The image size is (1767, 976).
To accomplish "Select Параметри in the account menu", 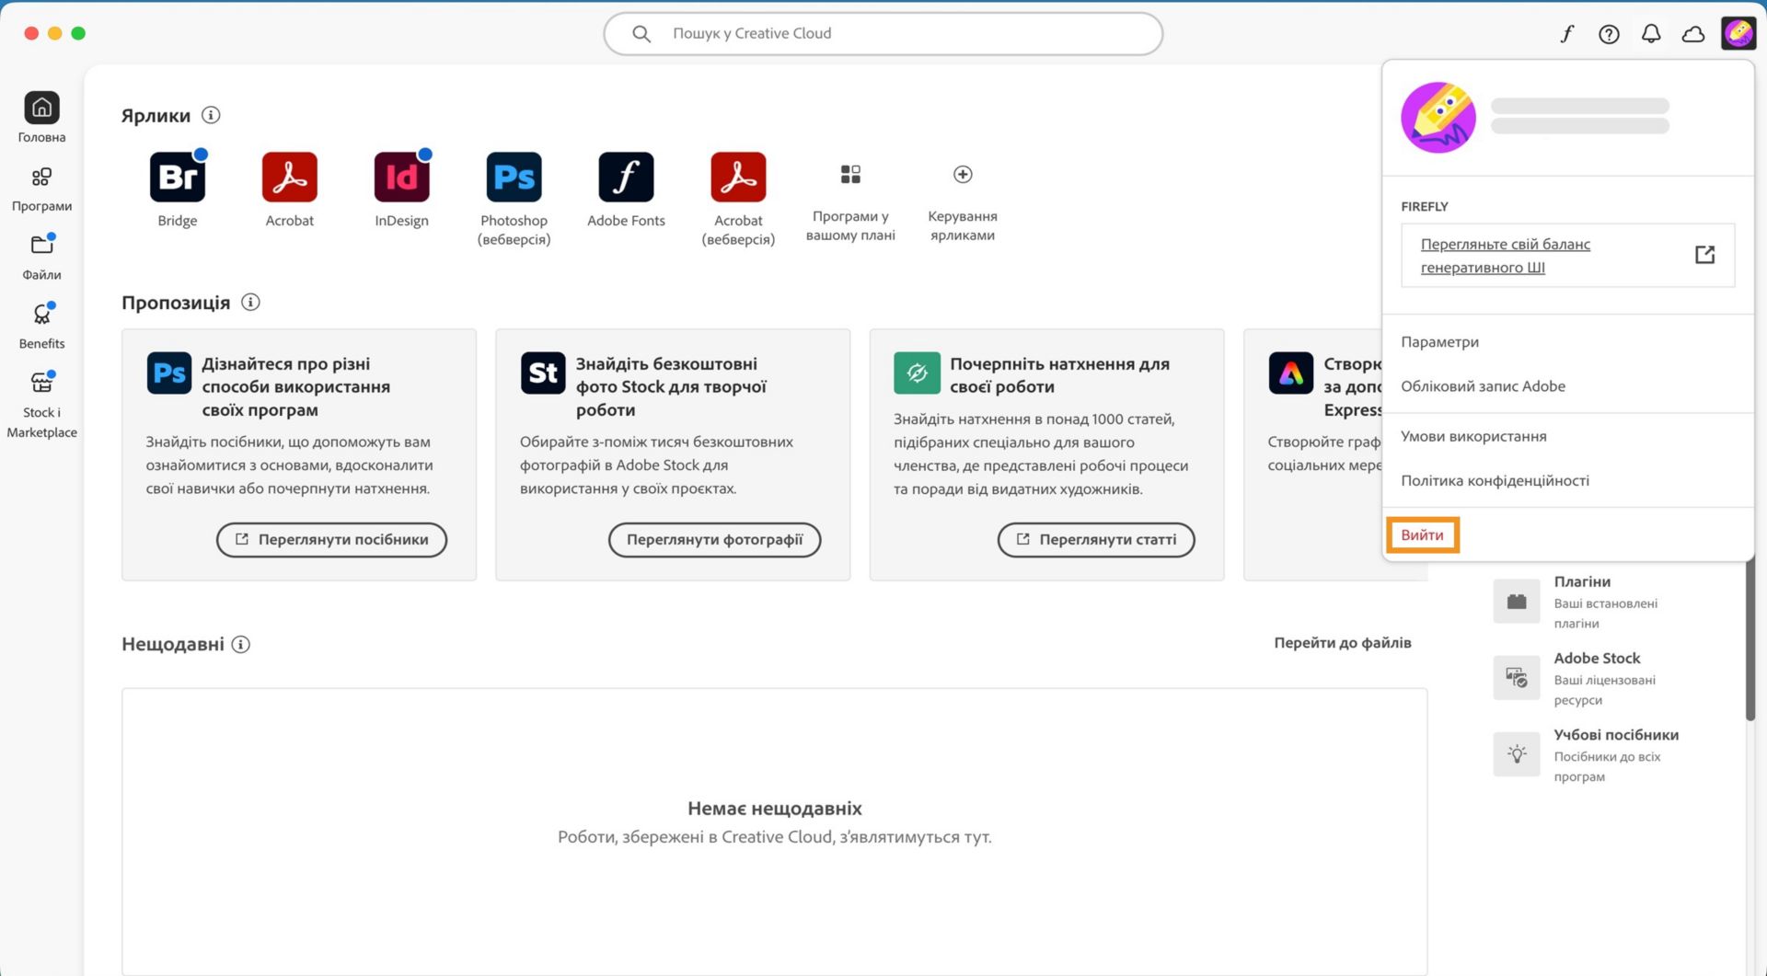I will (1439, 341).
